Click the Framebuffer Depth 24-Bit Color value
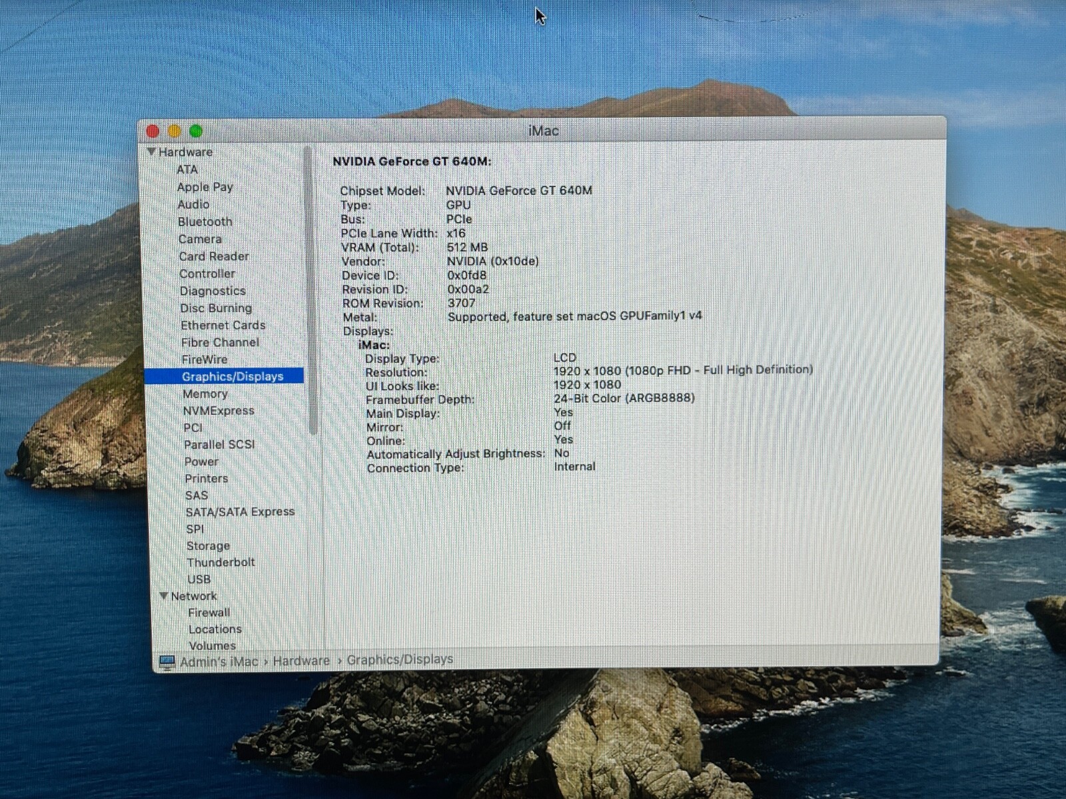1066x799 pixels. [x=624, y=398]
